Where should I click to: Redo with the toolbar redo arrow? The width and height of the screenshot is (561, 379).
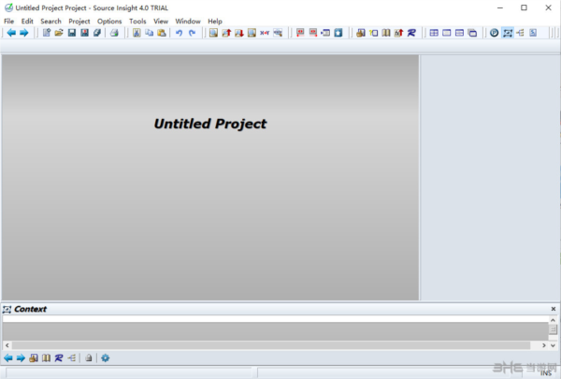tap(192, 33)
